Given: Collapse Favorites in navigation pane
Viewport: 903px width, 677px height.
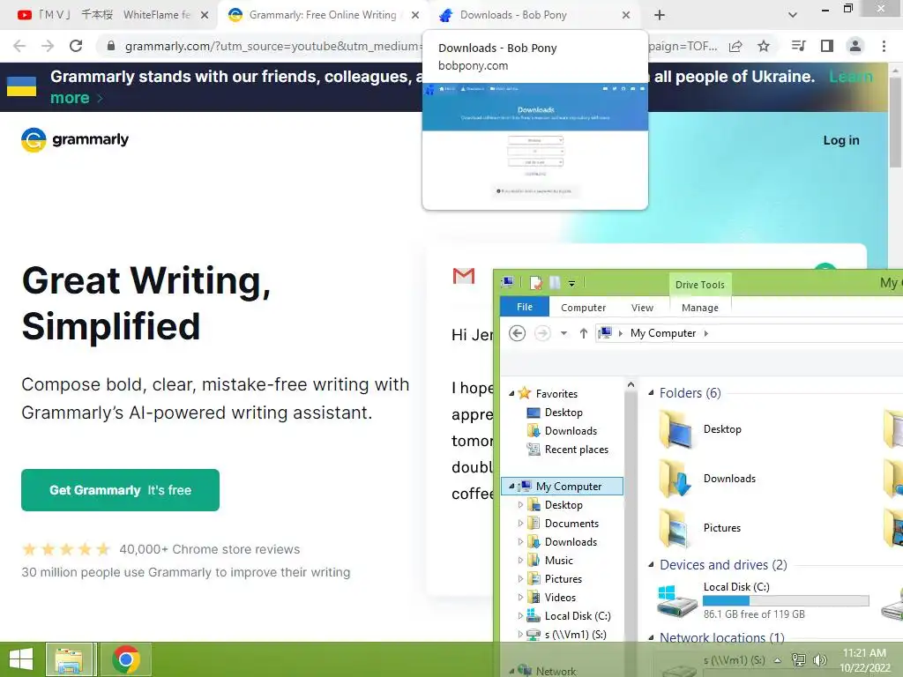Looking at the screenshot, I should (511, 394).
